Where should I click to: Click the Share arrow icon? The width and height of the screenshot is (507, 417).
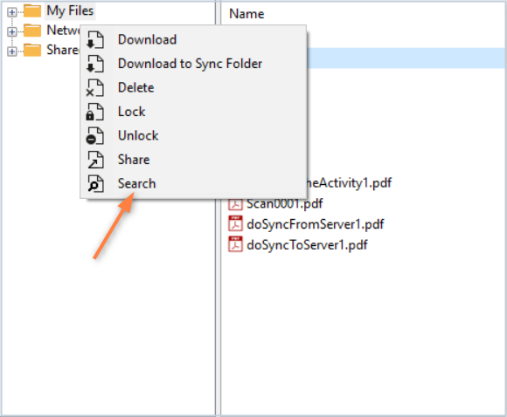(95, 160)
